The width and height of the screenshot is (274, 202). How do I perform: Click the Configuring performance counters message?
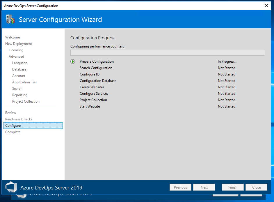point(97,46)
